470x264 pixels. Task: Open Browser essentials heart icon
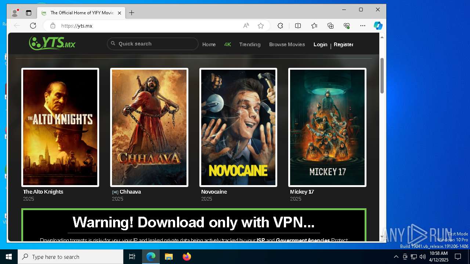(x=347, y=26)
